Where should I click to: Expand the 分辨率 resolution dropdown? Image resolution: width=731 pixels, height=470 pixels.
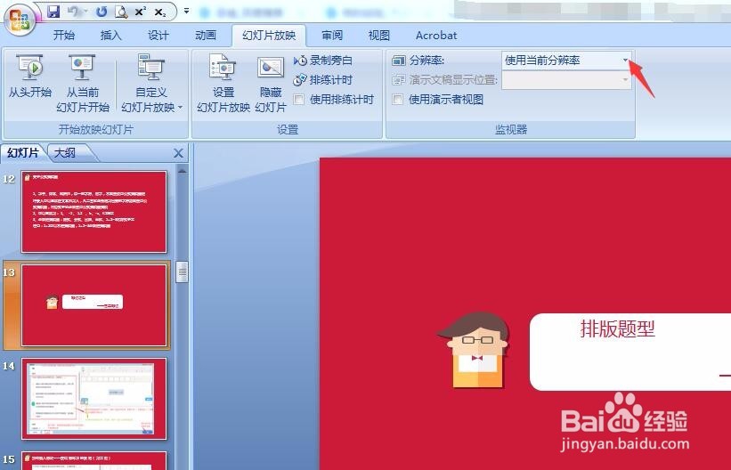625,61
